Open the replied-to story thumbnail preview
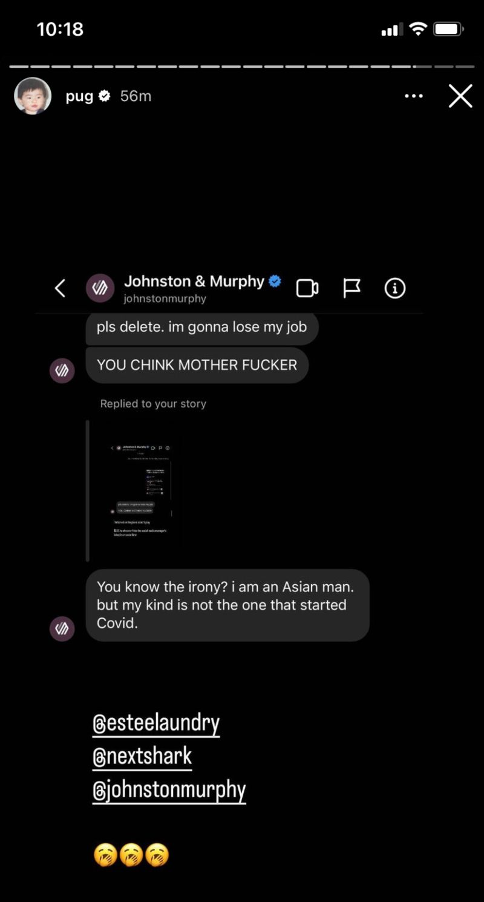The image size is (484, 902). coord(144,491)
